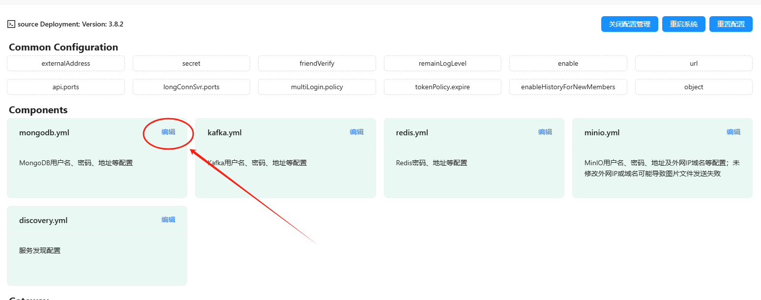The width and height of the screenshot is (761, 300).
Task: Click 编辑 on the redis.yml card
Action: coord(545,132)
